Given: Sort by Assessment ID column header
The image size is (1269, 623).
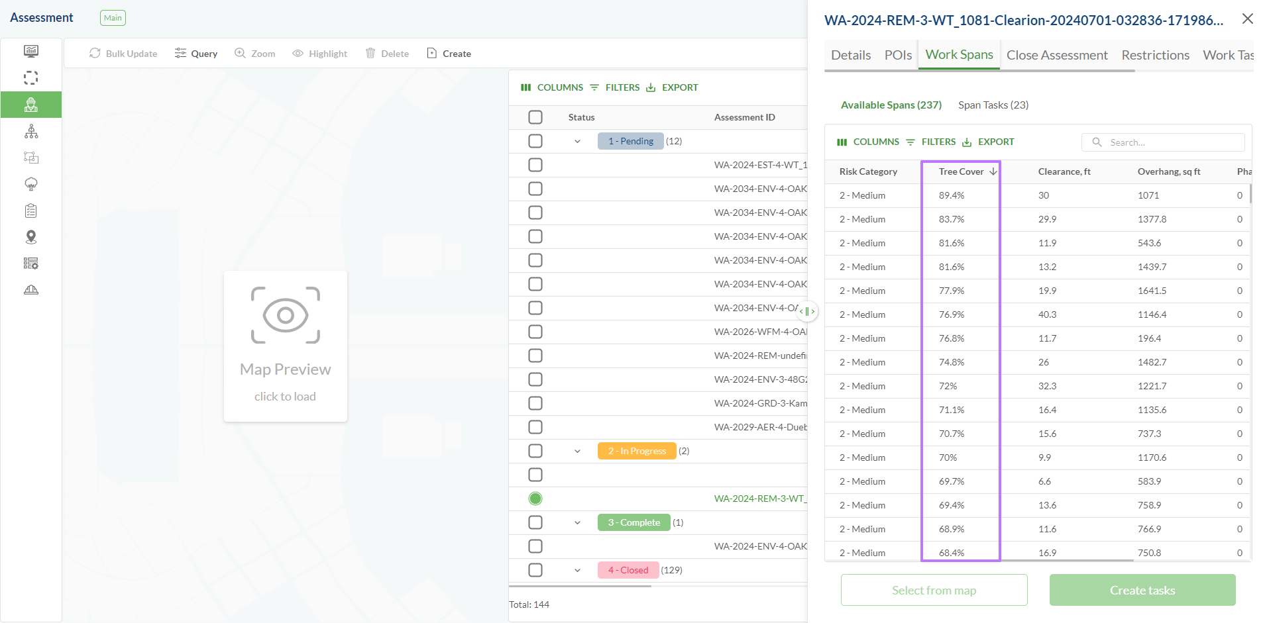Looking at the screenshot, I should 744,117.
